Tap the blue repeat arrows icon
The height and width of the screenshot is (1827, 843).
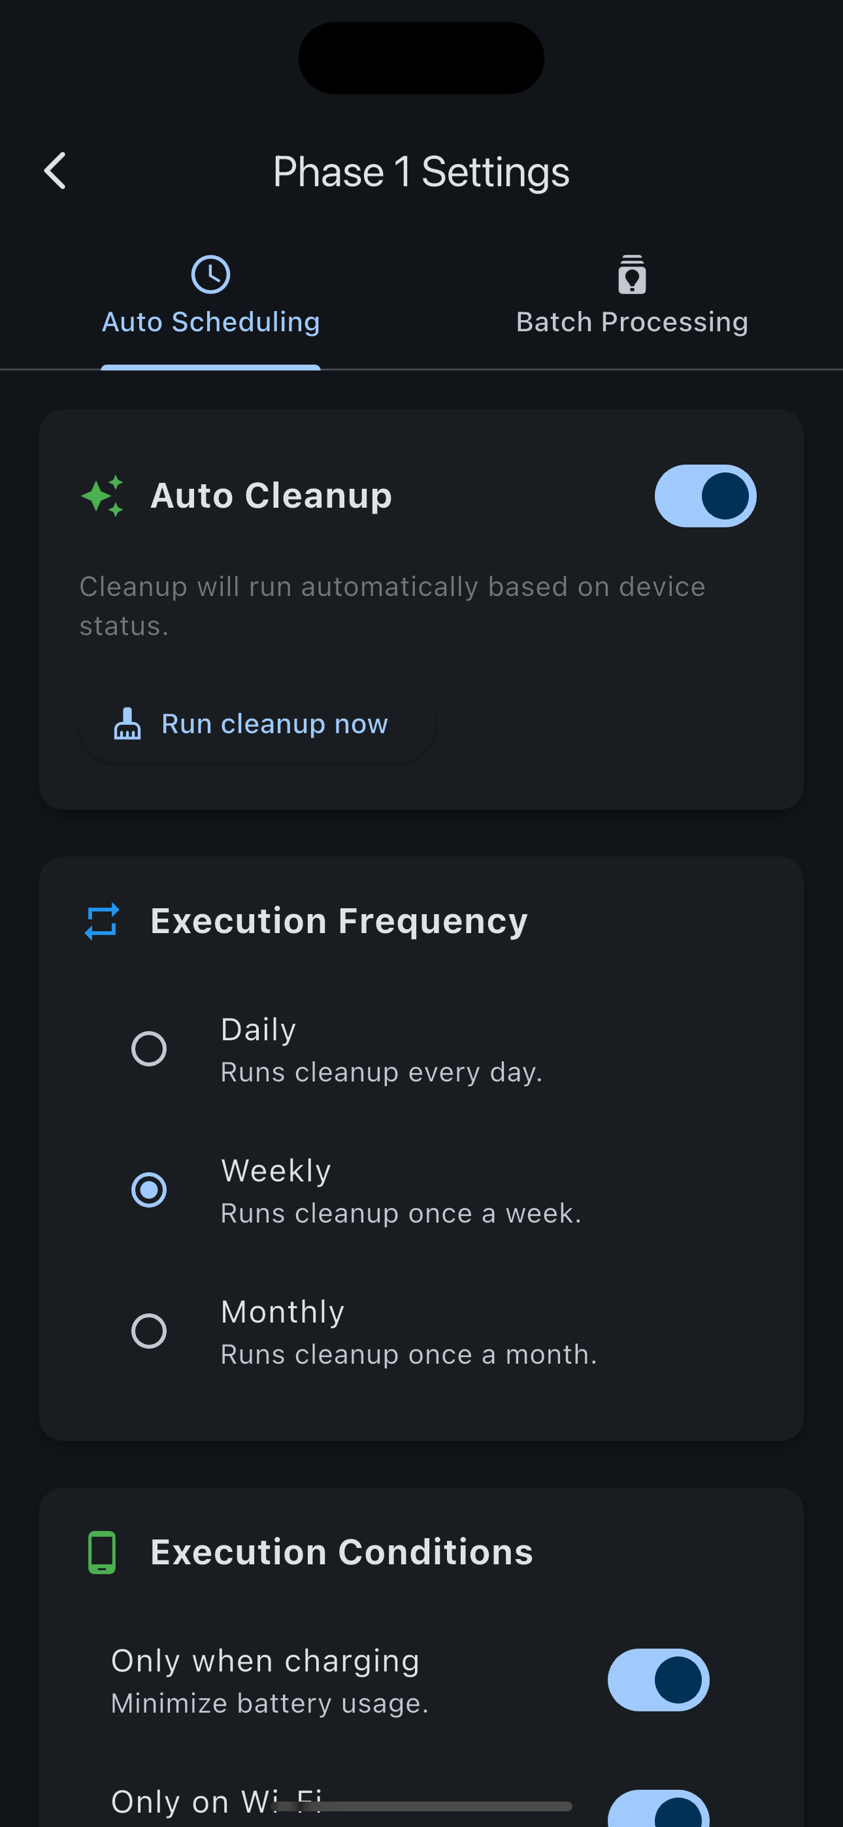(x=101, y=921)
